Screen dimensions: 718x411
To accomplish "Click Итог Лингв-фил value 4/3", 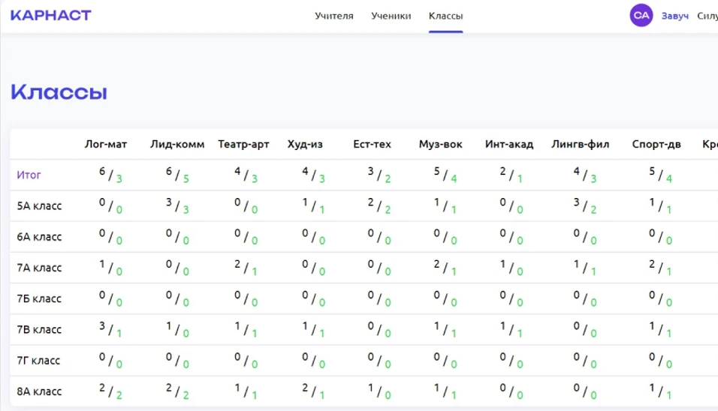I will pos(585,175).
